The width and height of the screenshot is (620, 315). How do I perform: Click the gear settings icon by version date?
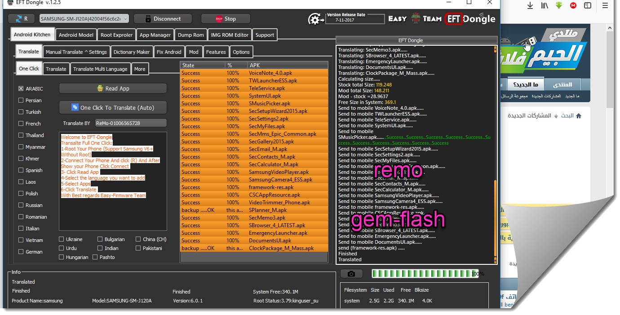coord(316,19)
